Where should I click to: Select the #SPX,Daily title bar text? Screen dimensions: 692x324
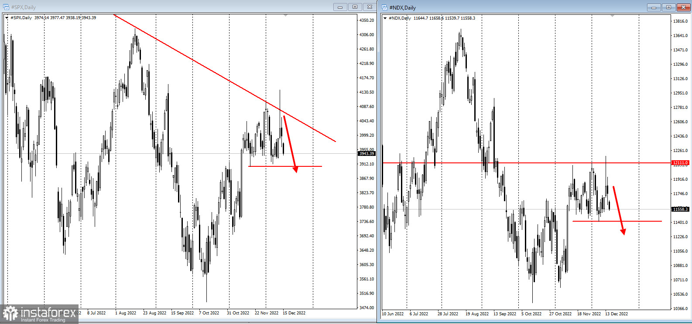(x=24, y=7)
